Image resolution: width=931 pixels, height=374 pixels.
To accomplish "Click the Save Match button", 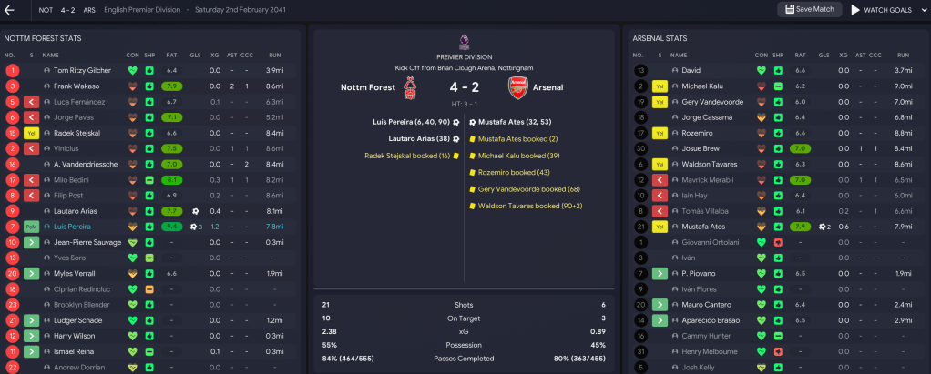I will tap(809, 9).
